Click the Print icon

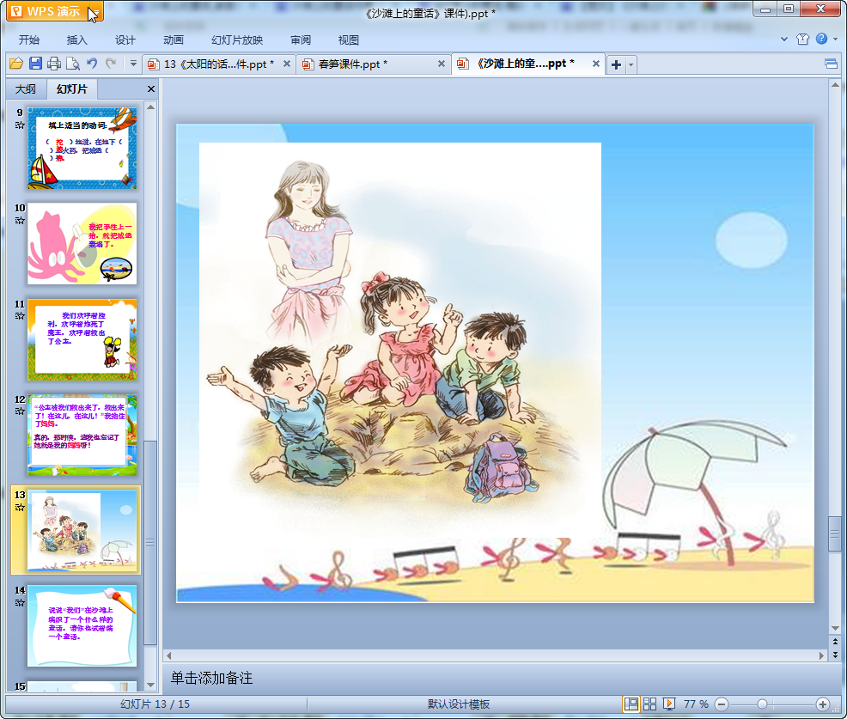53,64
